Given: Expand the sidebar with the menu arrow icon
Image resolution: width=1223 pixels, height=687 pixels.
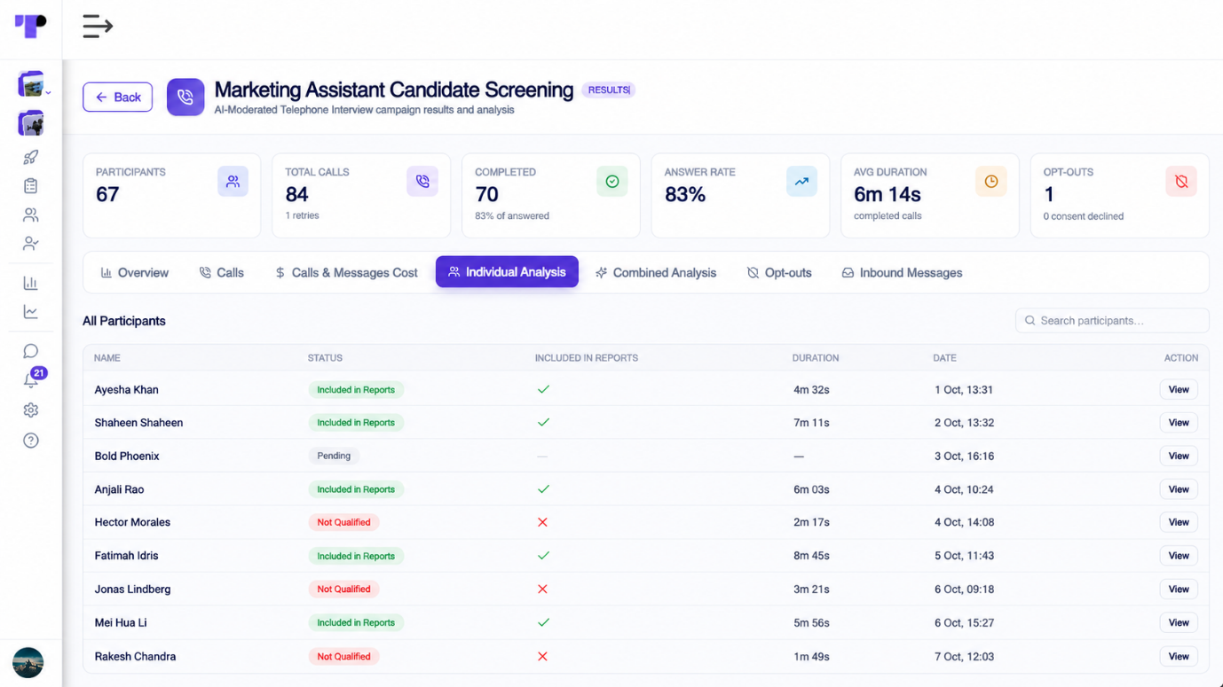Looking at the screenshot, I should [x=98, y=27].
